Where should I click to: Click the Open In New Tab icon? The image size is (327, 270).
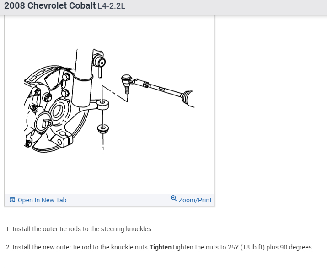point(12,200)
